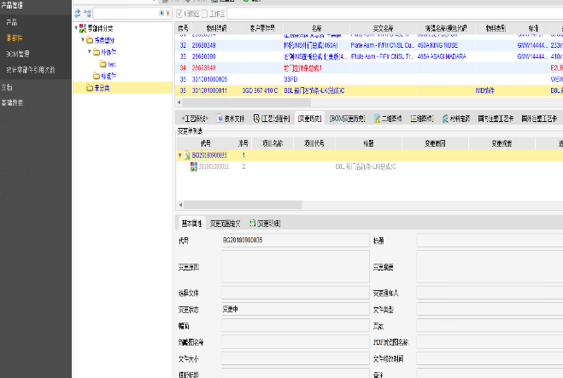Image resolution: width=563 pixels, height=378 pixels.
Task: Click the icon beside child row 301001000011
Action: coord(193,166)
